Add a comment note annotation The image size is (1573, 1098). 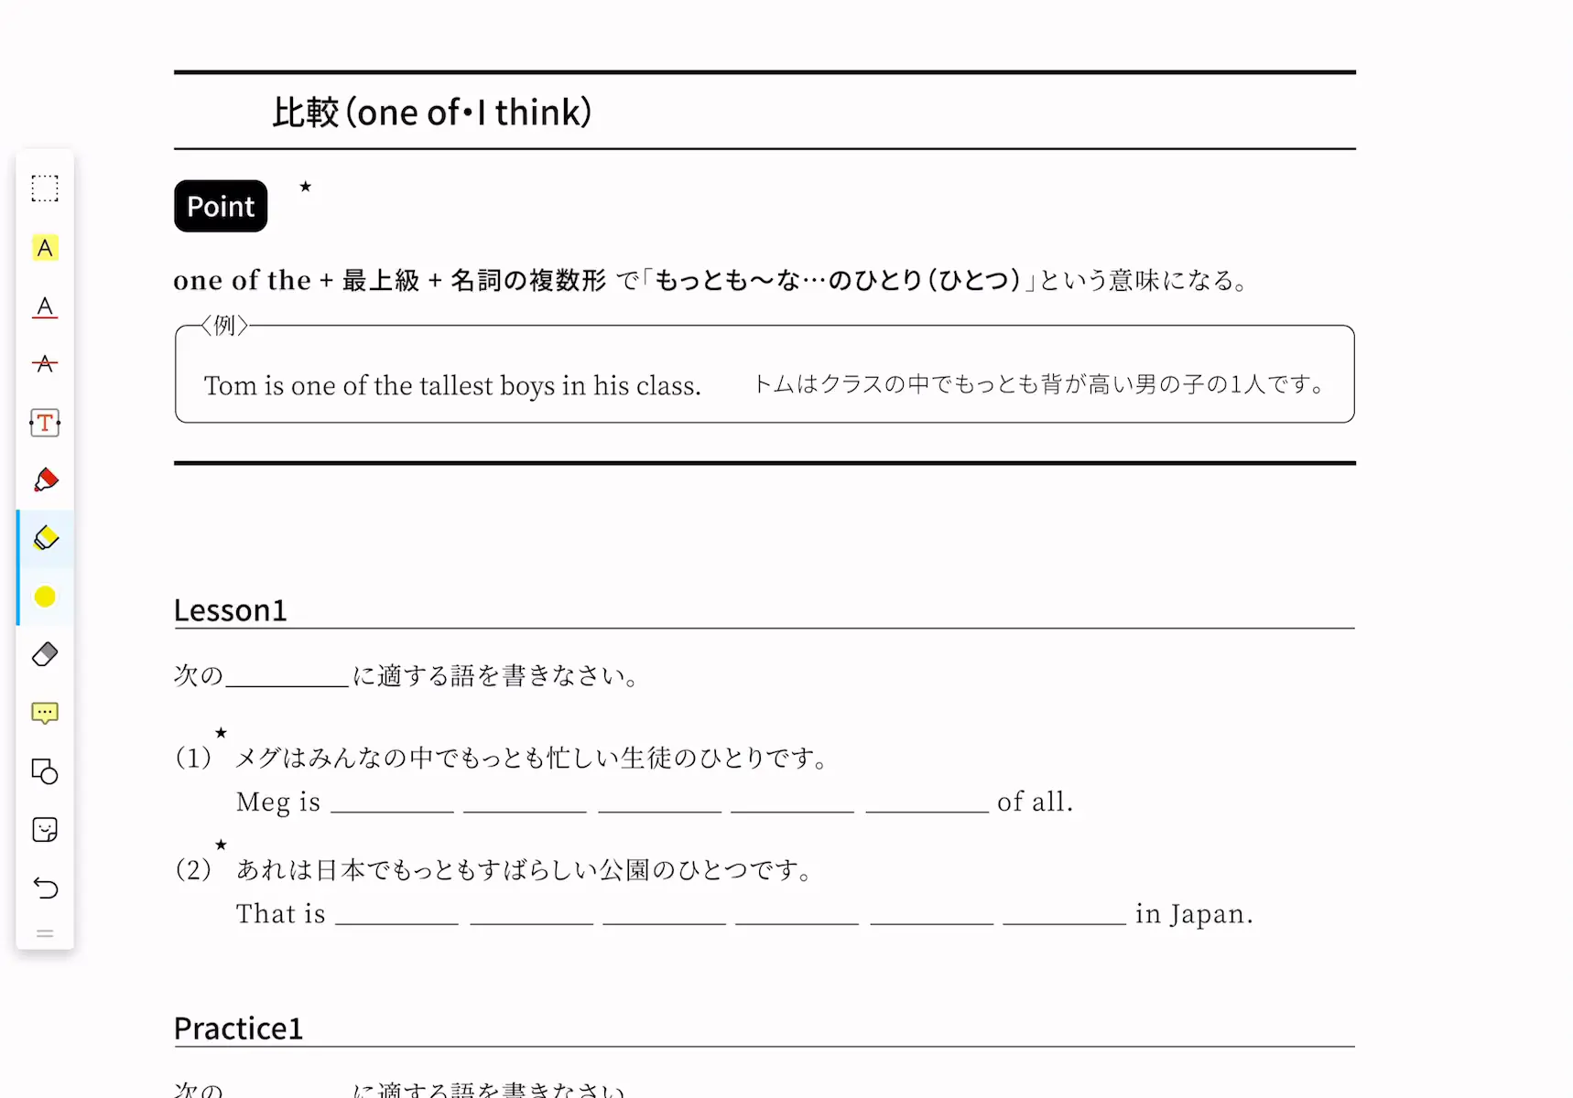[45, 713]
